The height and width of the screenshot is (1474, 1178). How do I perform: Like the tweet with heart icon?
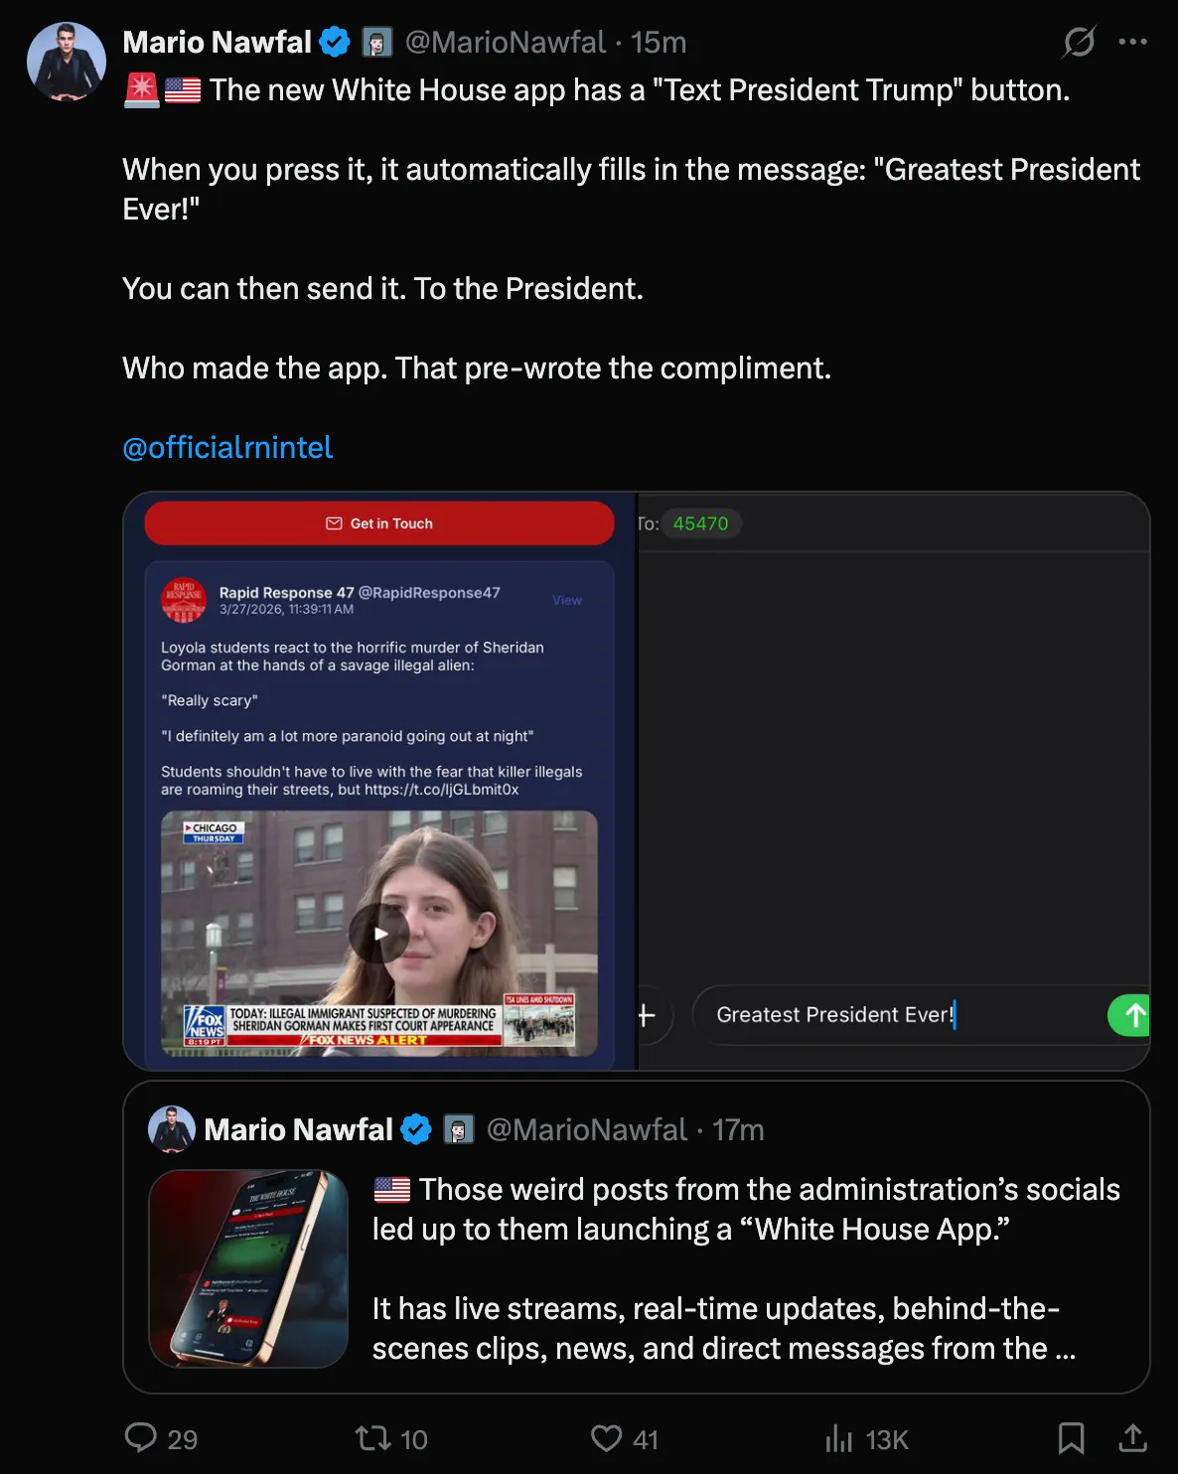point(606,1438)
